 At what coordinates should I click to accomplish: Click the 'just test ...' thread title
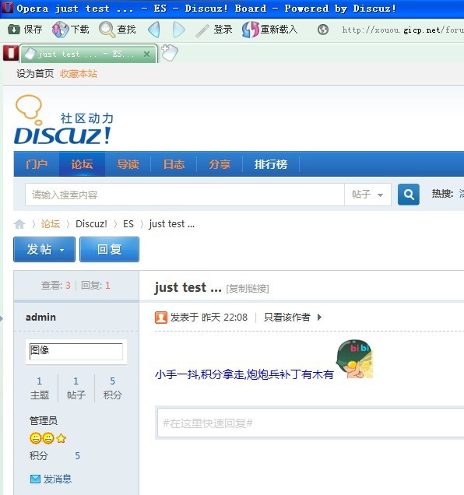click(x=188, y=288)
